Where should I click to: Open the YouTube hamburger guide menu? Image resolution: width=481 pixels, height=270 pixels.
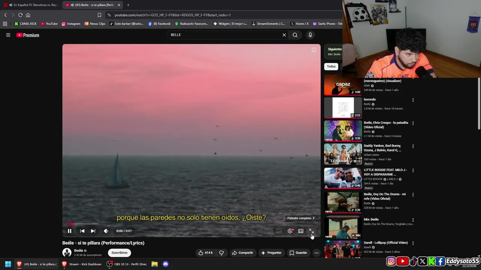(8, 35)
